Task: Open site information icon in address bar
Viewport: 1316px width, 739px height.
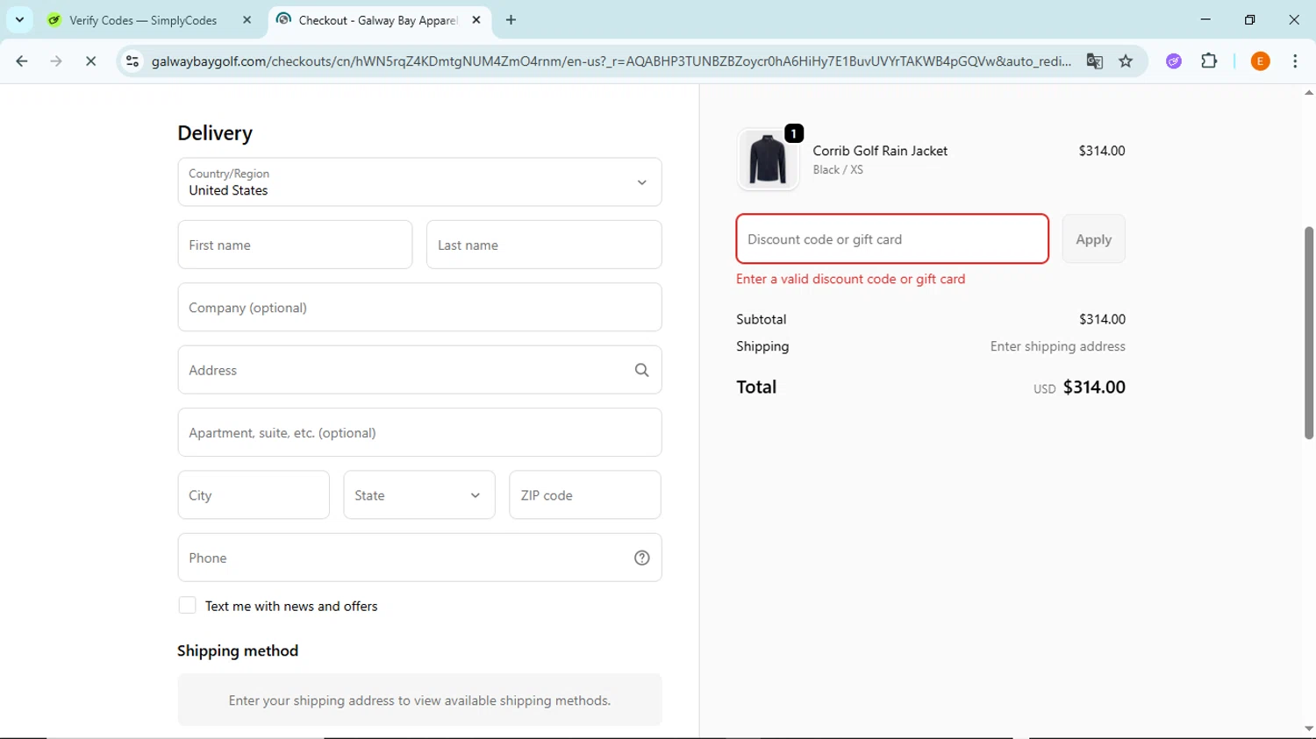Action: 132,61
